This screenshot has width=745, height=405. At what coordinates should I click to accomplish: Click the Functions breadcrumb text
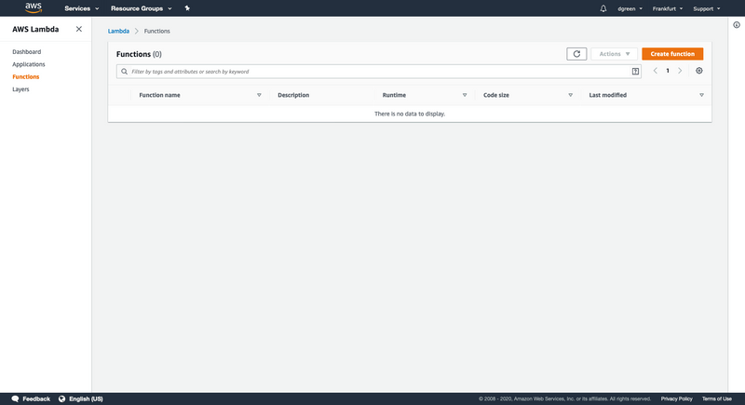point(156,31)
